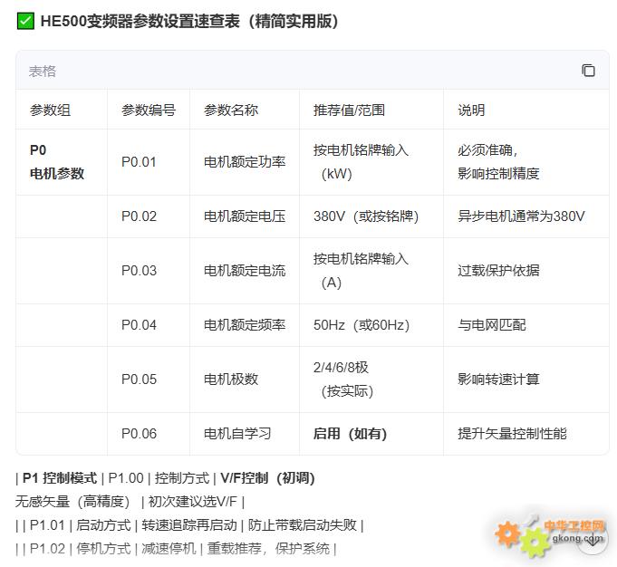Select the P0 电机参数 group cell
This screenshot has height=567, width=617.
(57, 161)
